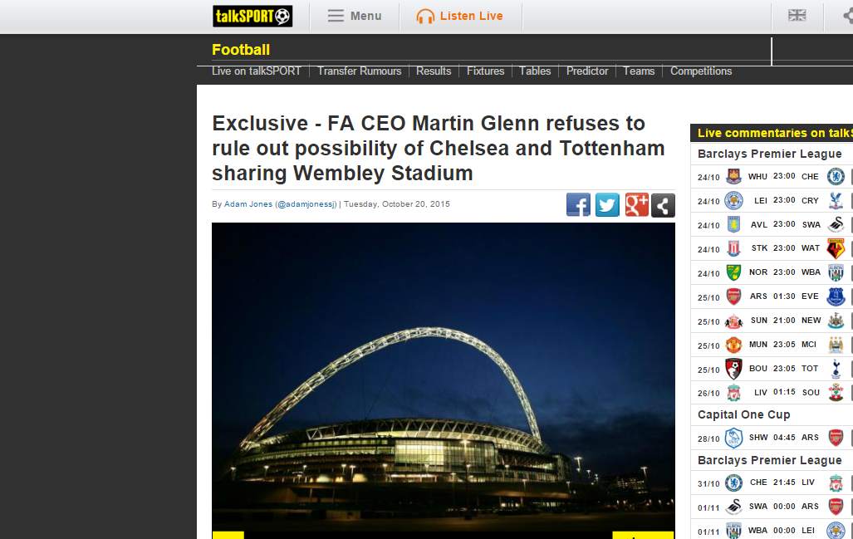Open the generic share icon
The image size is (853, 539).
(663, 205)
